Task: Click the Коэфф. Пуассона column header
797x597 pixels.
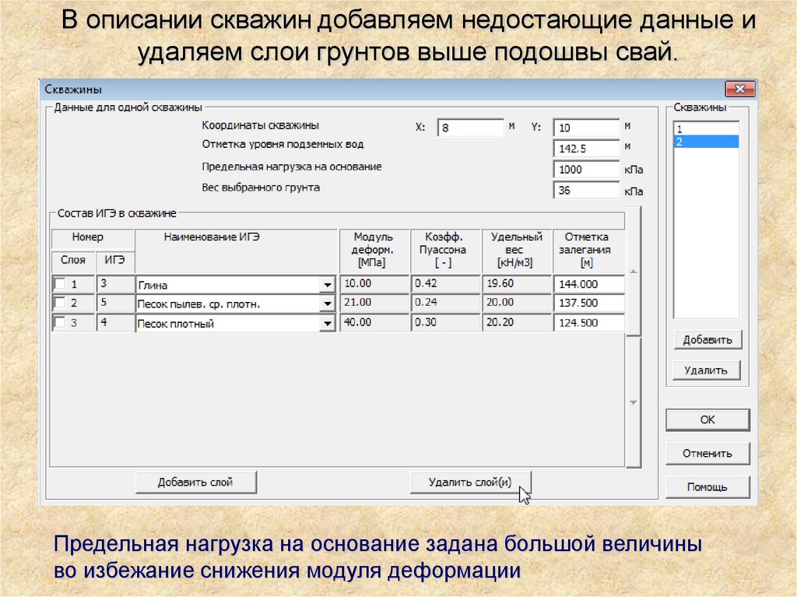Action: (x=446, y=251)
